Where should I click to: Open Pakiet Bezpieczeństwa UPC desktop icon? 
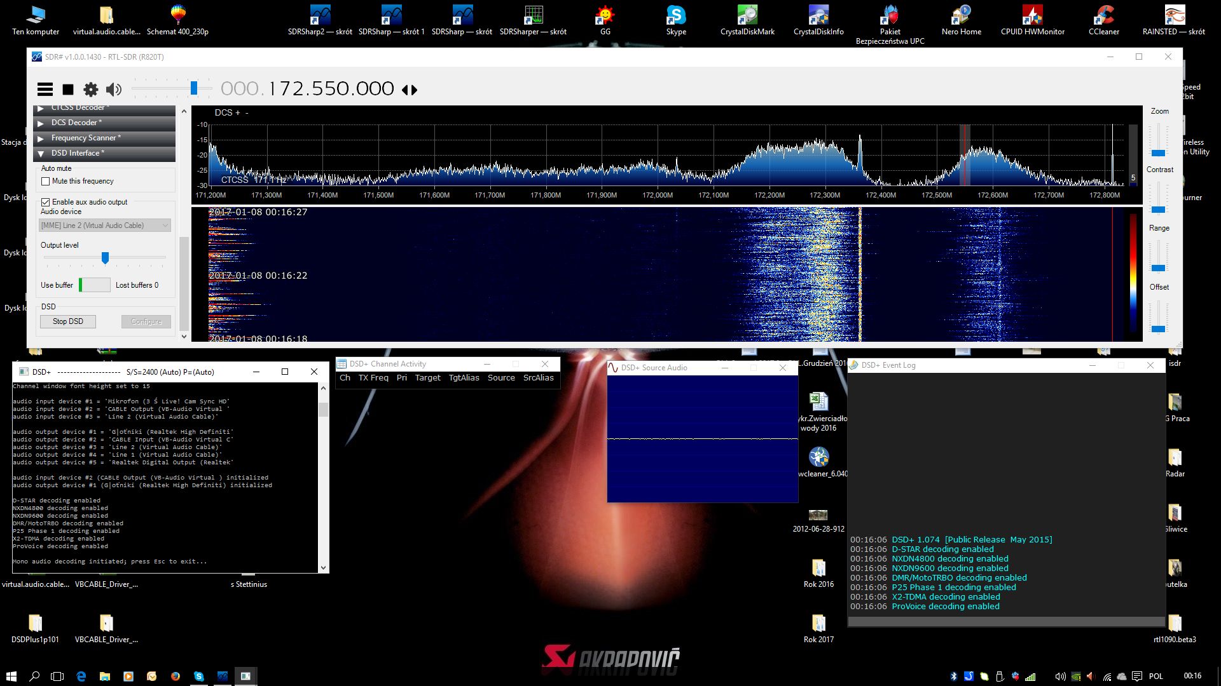tap(890, 24)
